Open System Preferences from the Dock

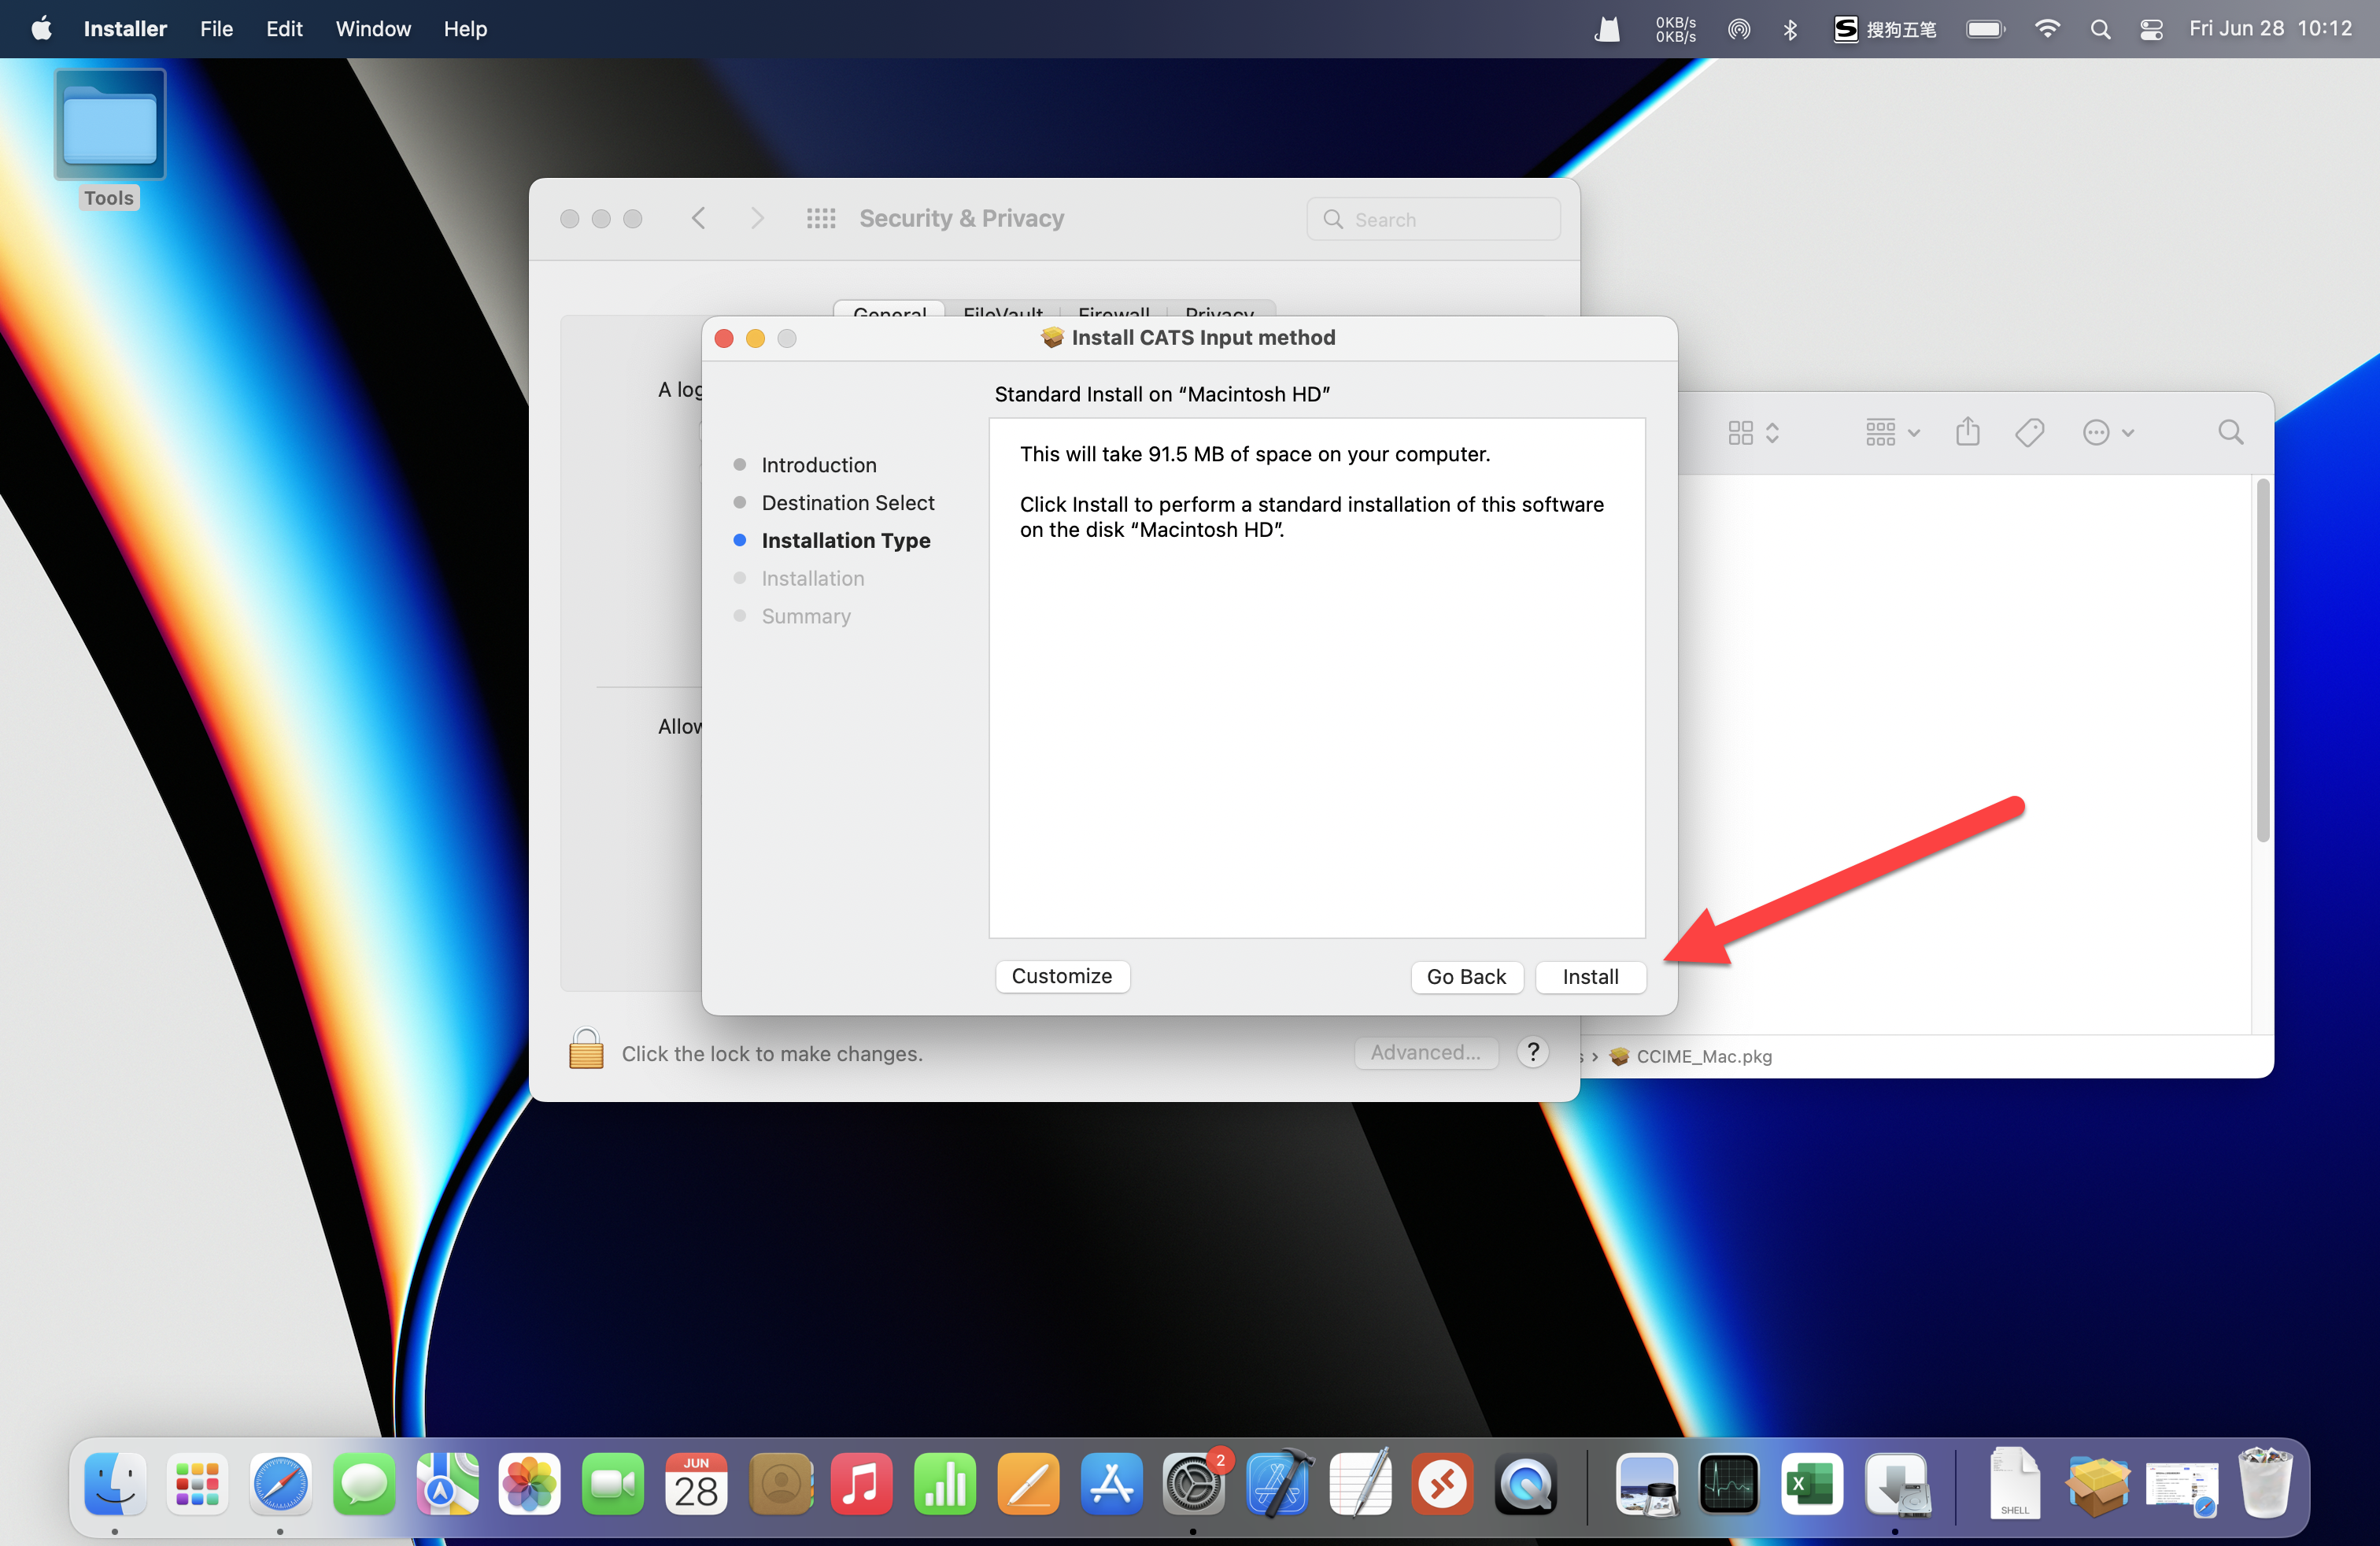[x=1192, y=1485]
